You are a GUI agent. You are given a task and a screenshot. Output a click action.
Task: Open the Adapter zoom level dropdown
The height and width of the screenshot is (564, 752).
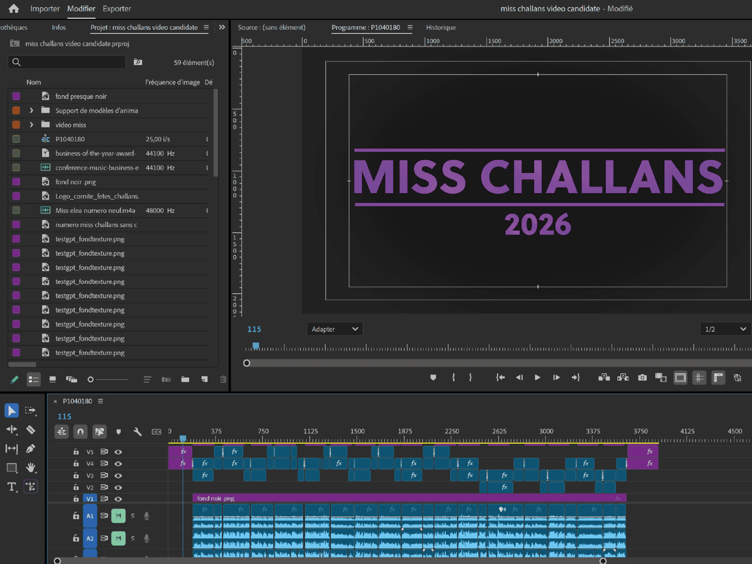[335, 329]
